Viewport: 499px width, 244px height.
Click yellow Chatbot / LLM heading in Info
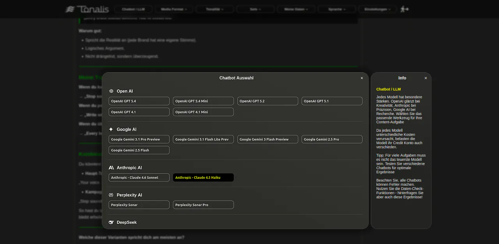coord(388,89)
